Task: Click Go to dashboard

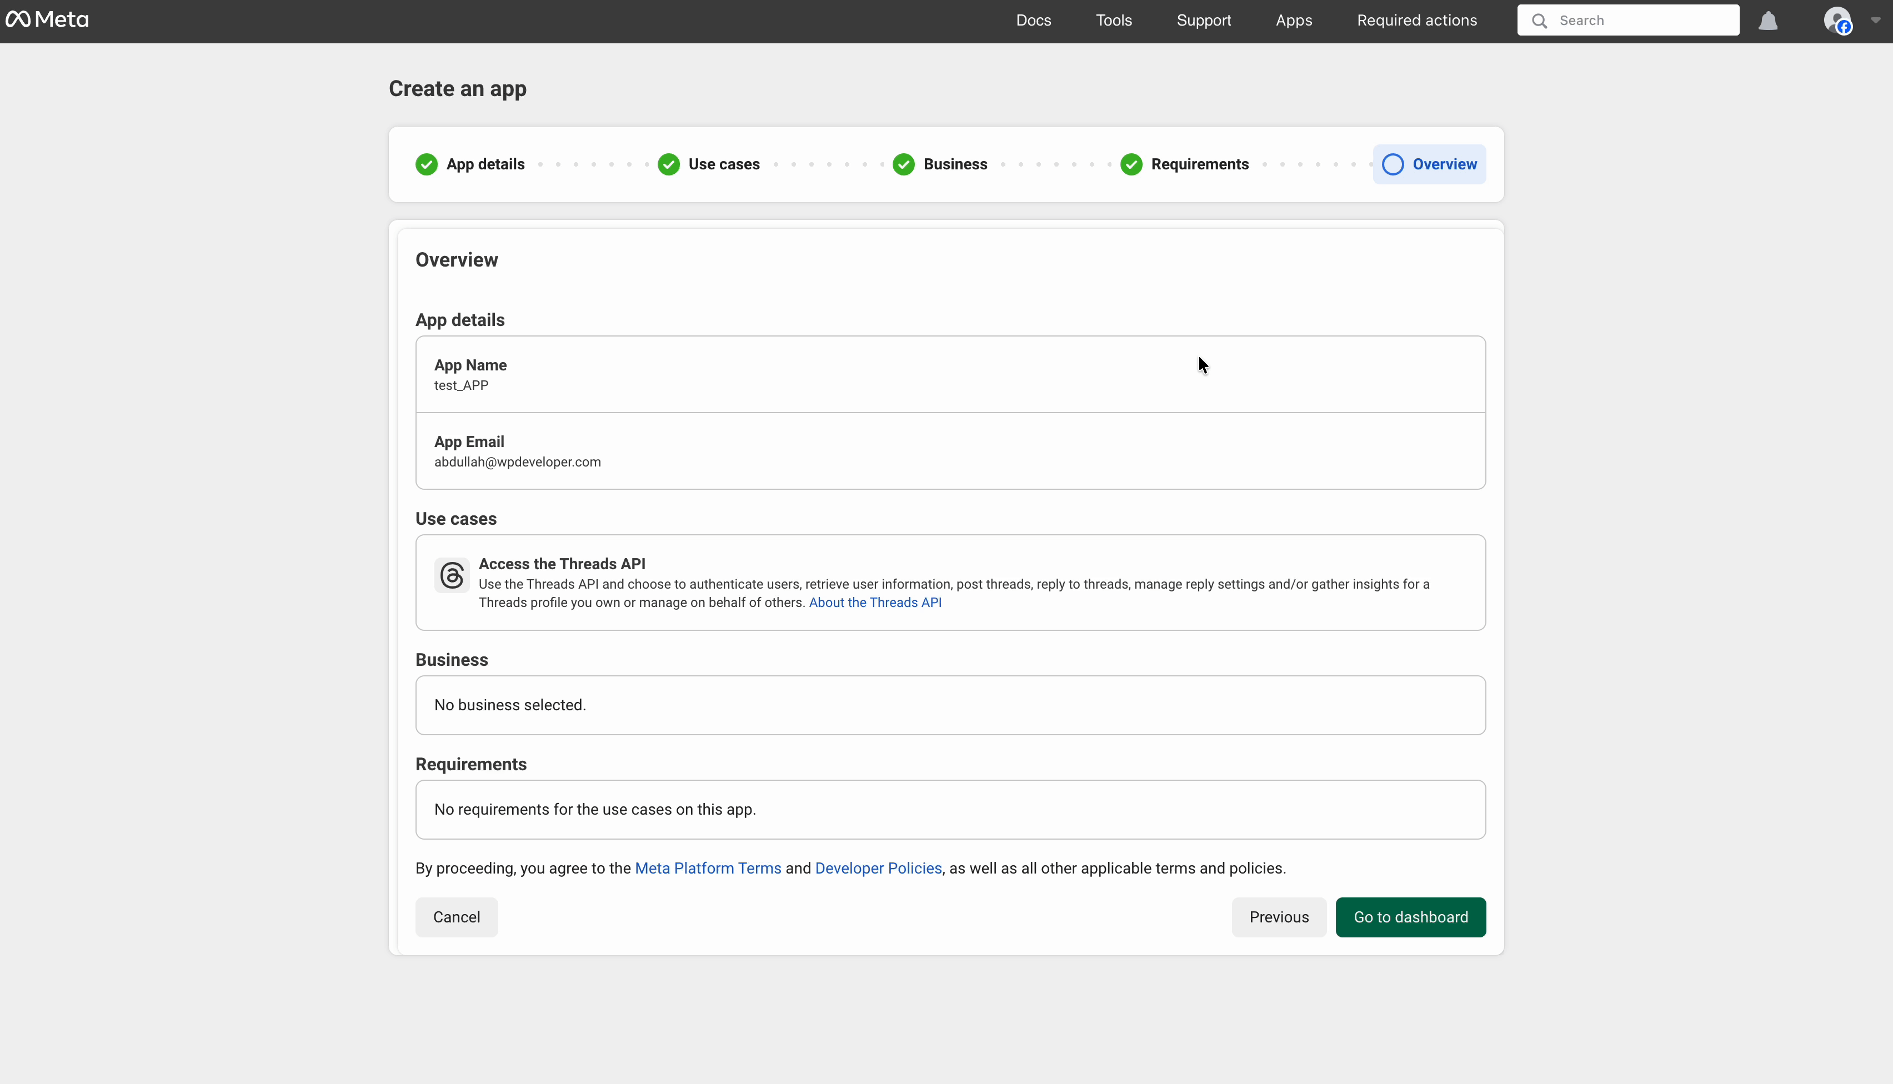Action: pyautogui.click(x=1410, y=916)
